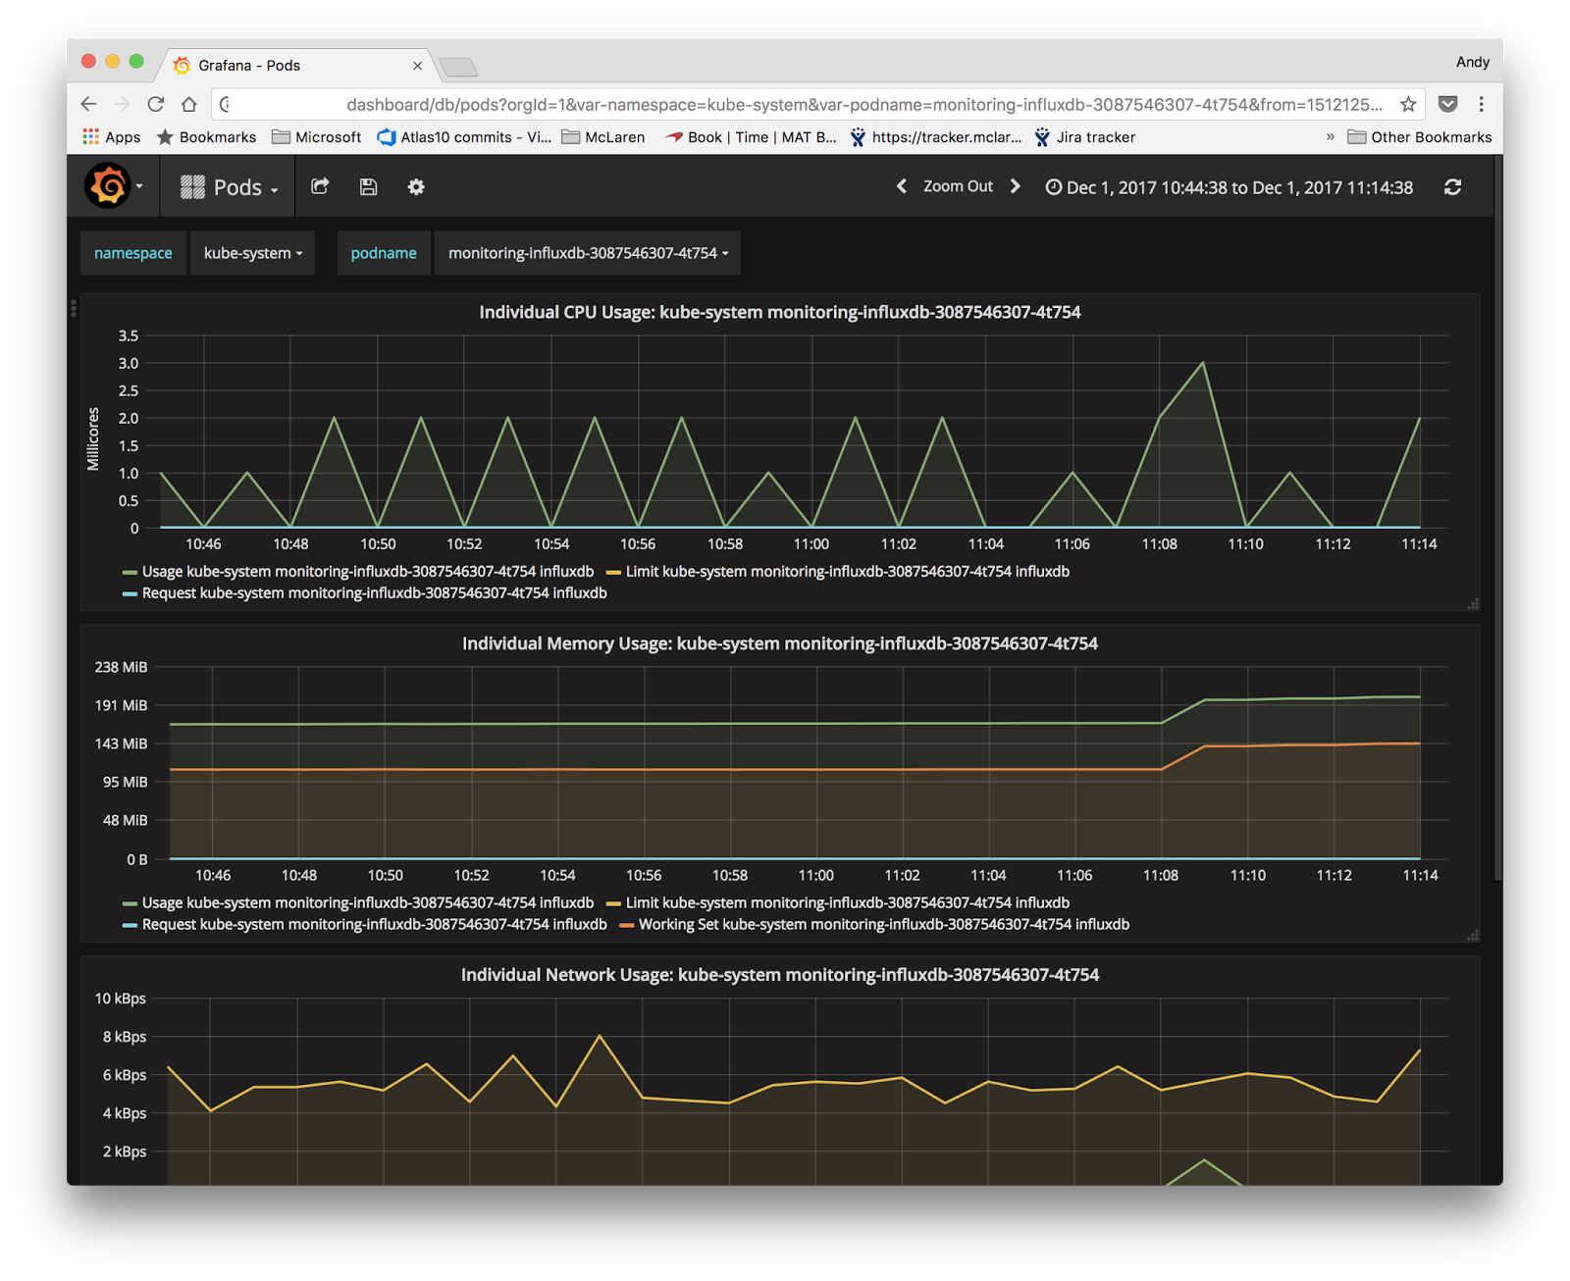Open the monitoring-influxdb podname dropdown
1570x1281 pixels.
(x=587, y=253)
